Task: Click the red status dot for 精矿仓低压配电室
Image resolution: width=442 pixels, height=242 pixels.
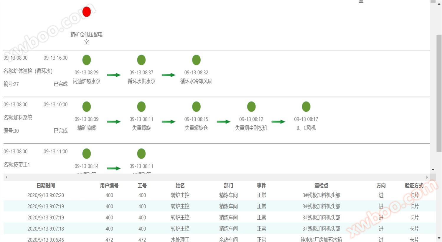Action: (x=87, y=12)
